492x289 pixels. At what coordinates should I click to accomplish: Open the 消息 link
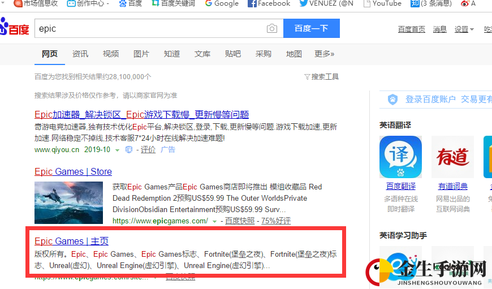[439, 29]
